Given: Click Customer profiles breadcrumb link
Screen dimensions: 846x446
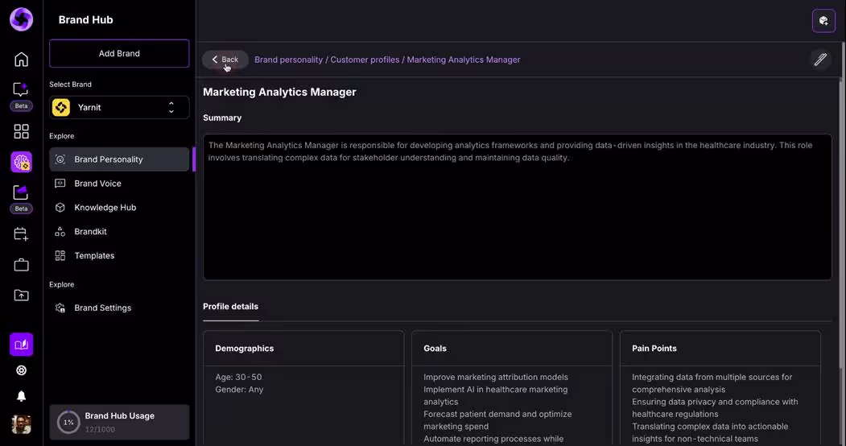Looking at the screenshot, I should (x=365, y=60).
